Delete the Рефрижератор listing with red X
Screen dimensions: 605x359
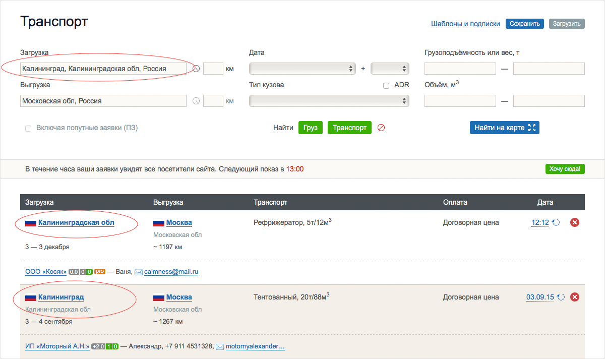[x=574, y=222]
